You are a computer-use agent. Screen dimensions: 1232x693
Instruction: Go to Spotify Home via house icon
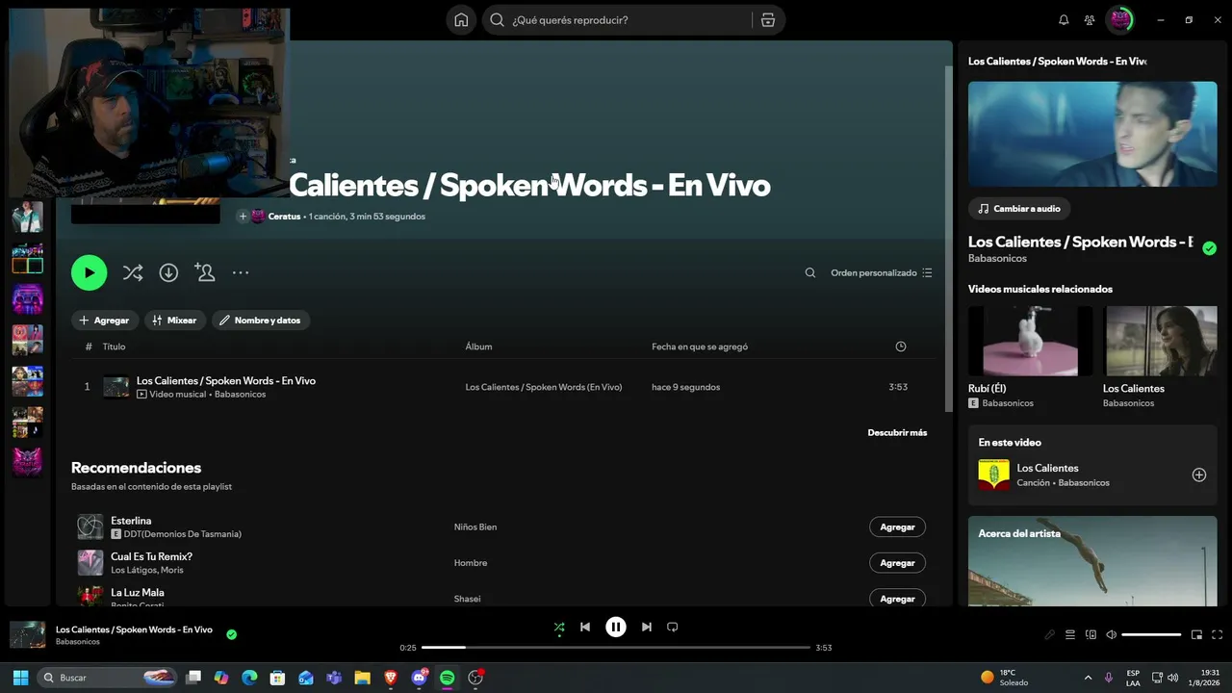coord(462,20)
